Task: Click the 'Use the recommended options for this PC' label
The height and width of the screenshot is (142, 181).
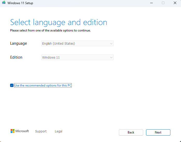Action: pyautogui.click(x=43, y=85)
